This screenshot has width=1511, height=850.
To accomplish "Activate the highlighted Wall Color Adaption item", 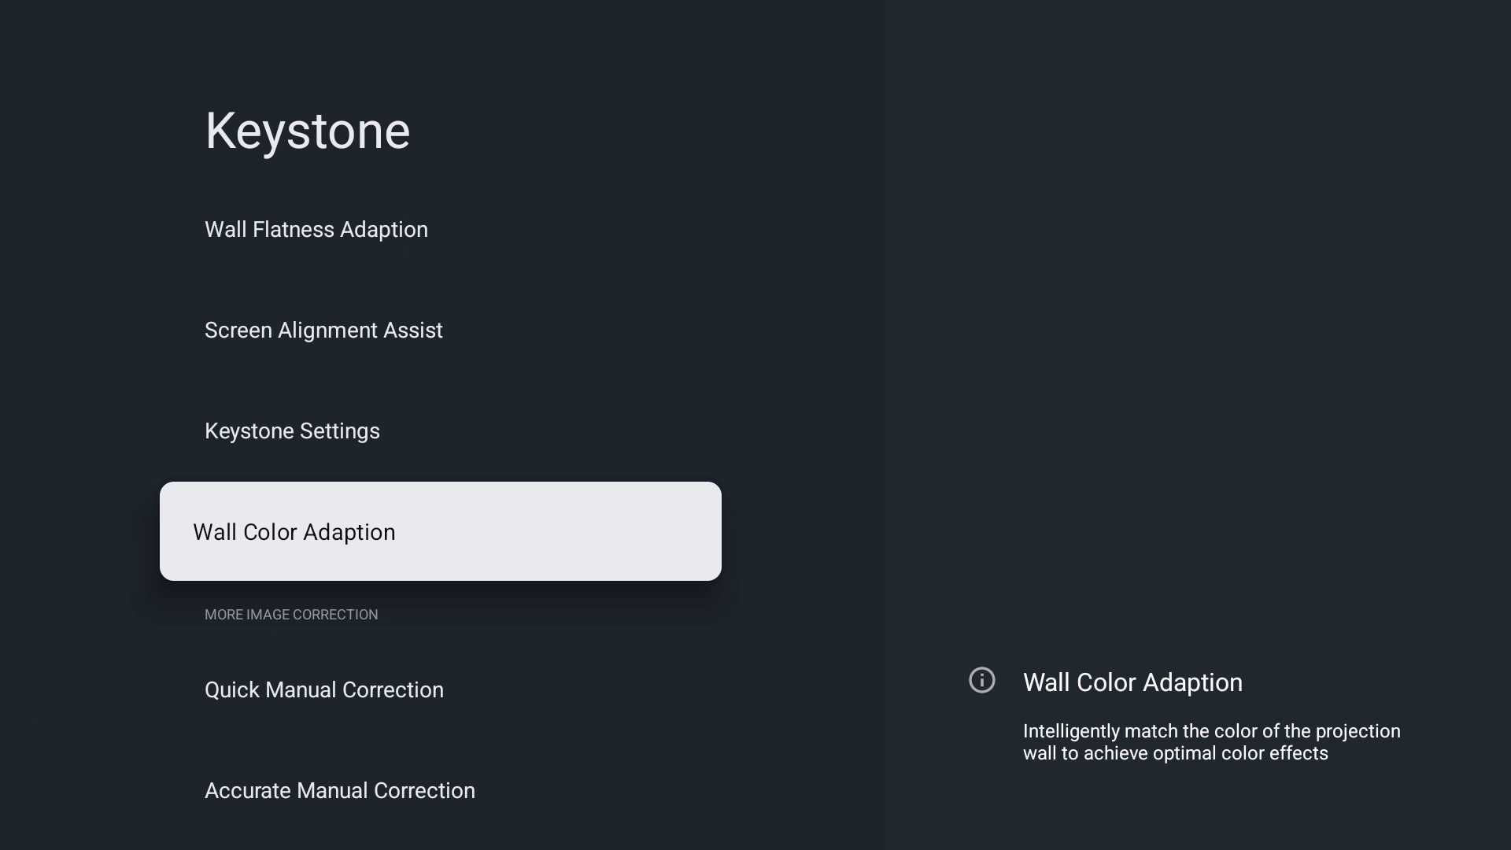I will [x=441, y=531].
